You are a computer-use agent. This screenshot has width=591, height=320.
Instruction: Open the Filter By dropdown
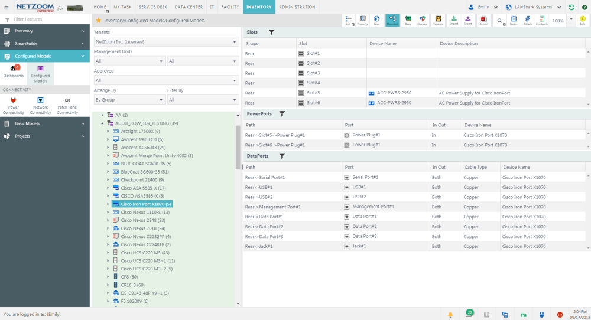click(203, 100)
